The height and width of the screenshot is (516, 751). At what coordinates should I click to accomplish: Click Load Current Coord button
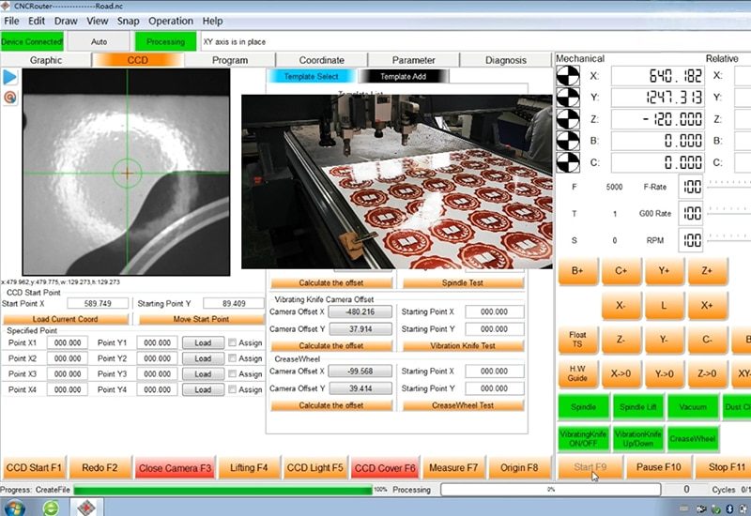pos(66,319)
